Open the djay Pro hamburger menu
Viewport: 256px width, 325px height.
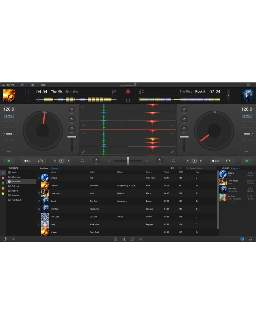pos(4,85)
